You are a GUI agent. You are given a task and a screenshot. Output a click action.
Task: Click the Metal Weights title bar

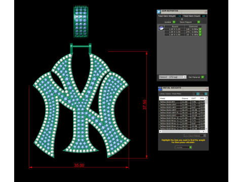[x=183, y=88]
